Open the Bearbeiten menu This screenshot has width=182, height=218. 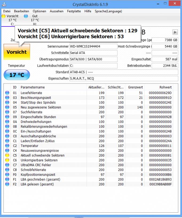22,11
